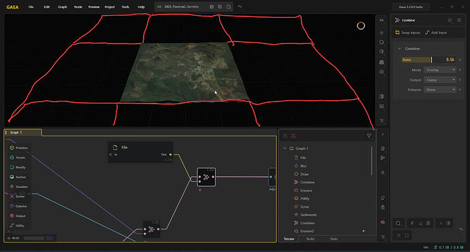
Task: Click the green HI icon atop viewport sidebar
Action: point(381,20)
